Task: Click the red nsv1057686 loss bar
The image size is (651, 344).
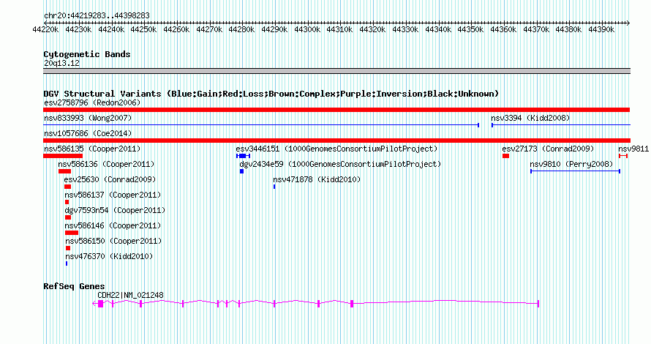Action: 336,141
